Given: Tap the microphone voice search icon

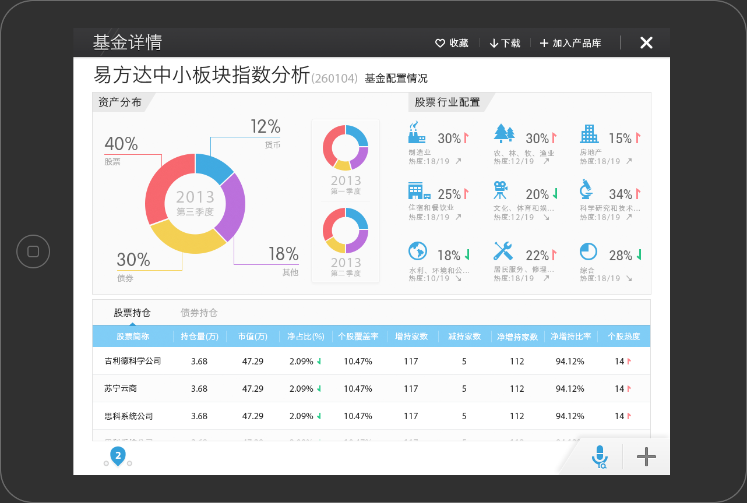Looking at the screenshot, I should 600,457.
